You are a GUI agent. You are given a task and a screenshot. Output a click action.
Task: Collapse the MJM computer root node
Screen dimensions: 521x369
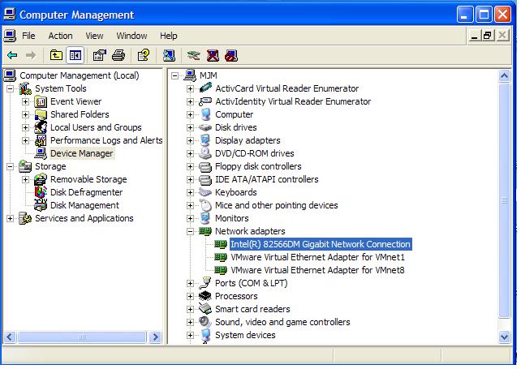tap(174, 75)
